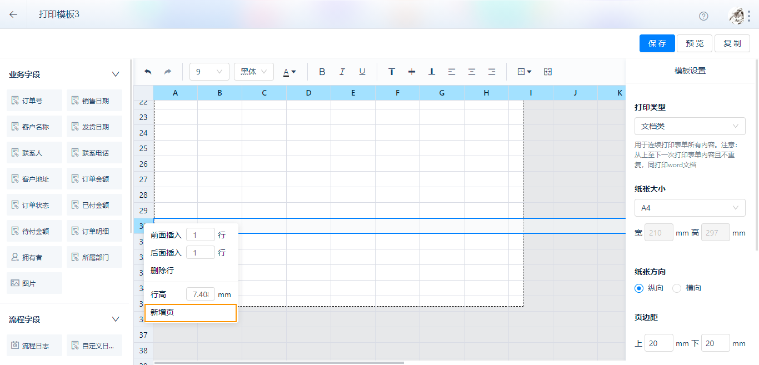759x365 pixels.
Task: Insert the 待付金额 field
Action: pyautogui.click(x=34, y=231)
